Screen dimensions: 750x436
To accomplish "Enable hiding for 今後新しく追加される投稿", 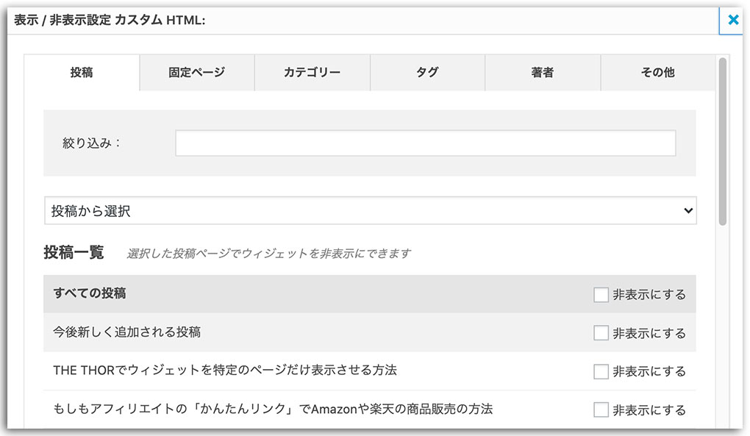I will tap(599, 332).
